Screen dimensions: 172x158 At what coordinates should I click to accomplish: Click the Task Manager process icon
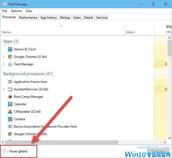tap(10, 64)
